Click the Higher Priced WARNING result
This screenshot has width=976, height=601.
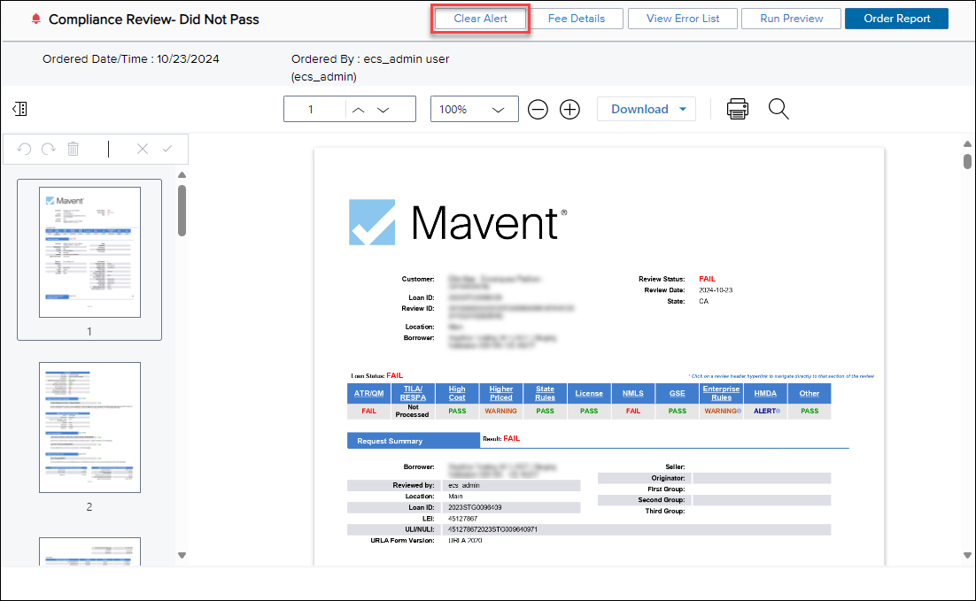[501, 412]
